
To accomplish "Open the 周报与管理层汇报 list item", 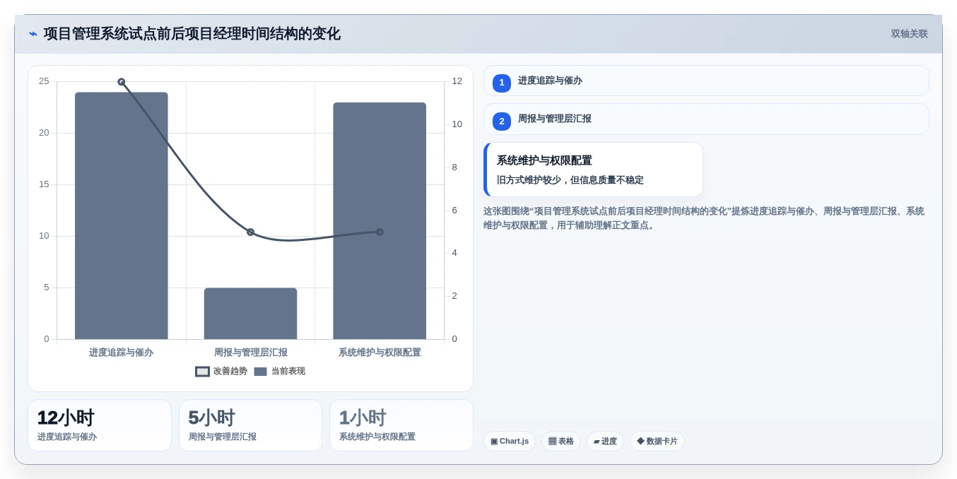I will [706, 119].
